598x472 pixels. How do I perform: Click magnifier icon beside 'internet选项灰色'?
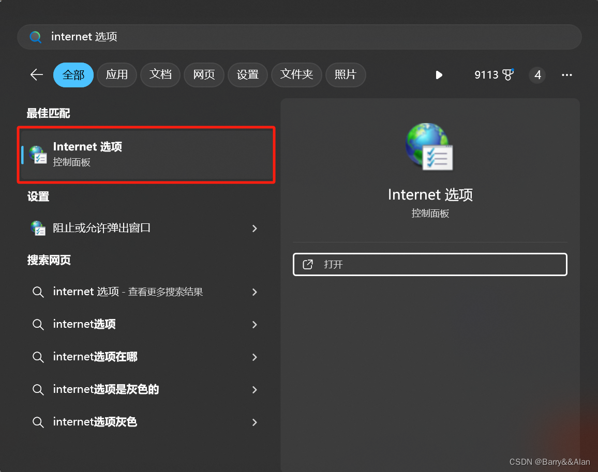pyautogui.click(x=38, y=422)
